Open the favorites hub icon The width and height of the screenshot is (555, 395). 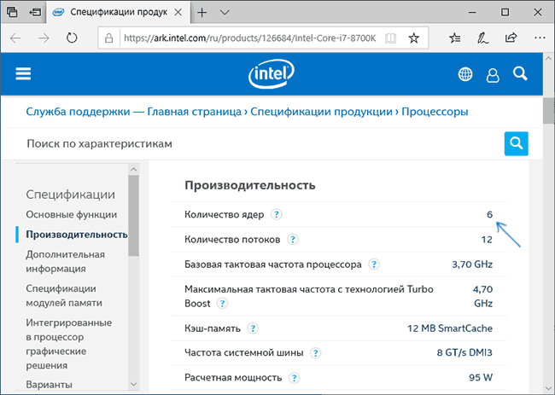(x=455, y=38)
